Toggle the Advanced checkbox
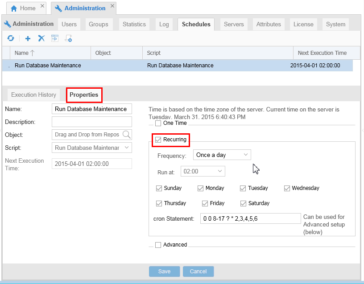The height and width of the screenshot is (284, 364). pos(158,245)
